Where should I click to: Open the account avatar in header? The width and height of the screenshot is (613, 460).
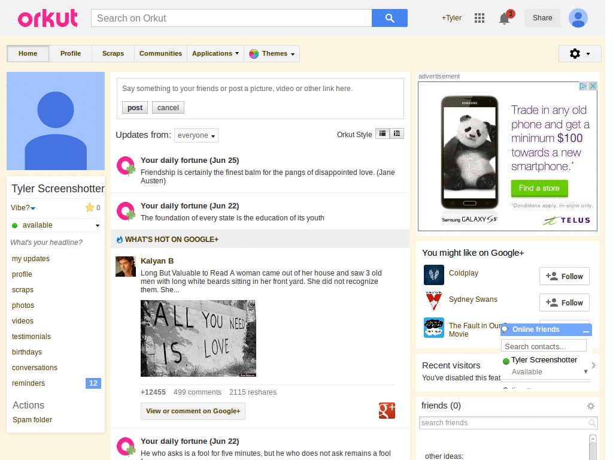click(578, 18)
